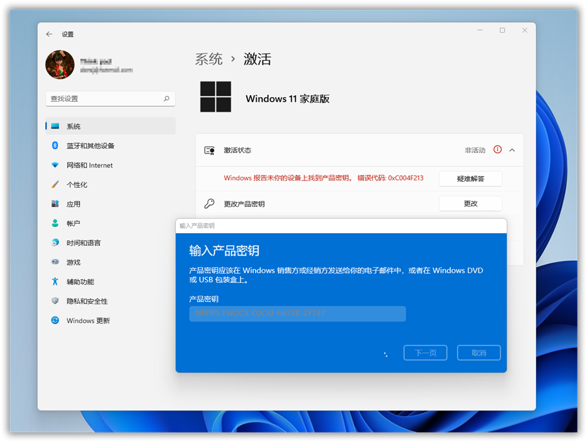The height and width of the screenshot is (442, 587).
Task: Open the 时间和语言 page
Action: [110, 243]
